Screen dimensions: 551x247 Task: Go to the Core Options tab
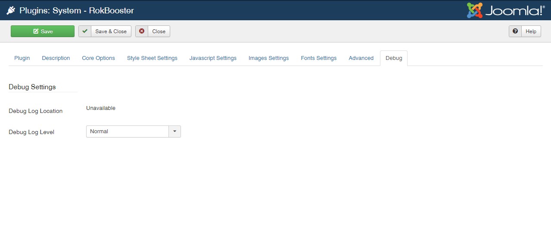point(99,58)
